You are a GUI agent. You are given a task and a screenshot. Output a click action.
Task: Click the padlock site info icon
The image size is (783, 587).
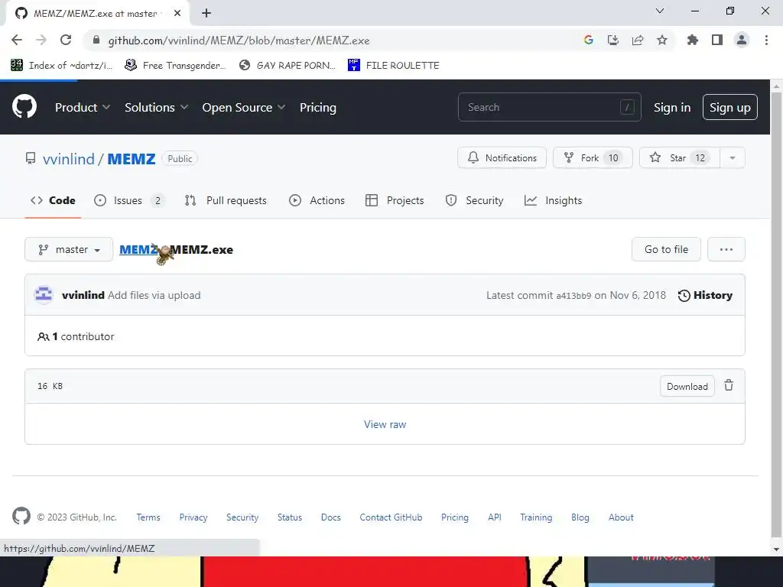point(96,40)
